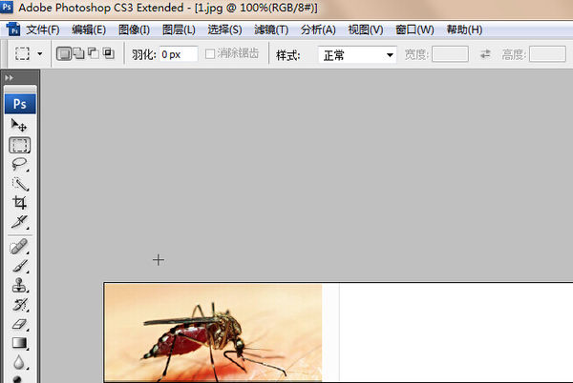
Task: Select the Eraser tool
Action: coord(19,324)
